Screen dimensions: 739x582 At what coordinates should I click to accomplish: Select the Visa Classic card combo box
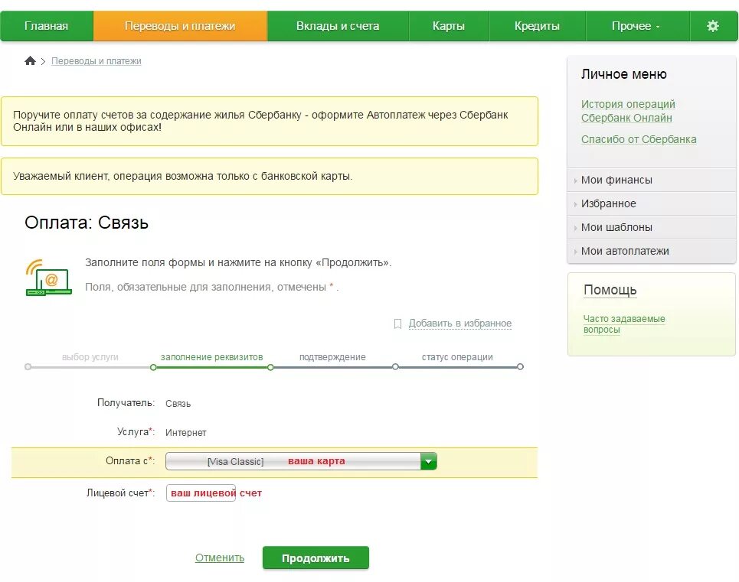[301, 461]
